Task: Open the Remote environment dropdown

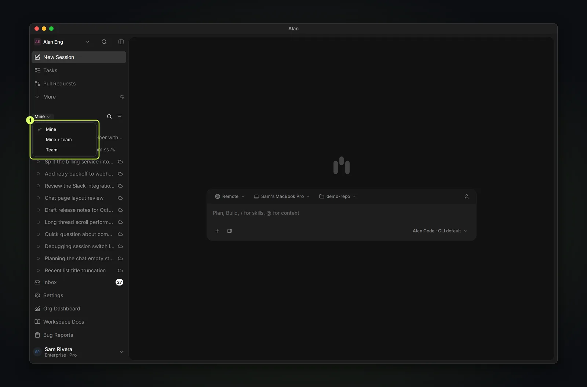Action: pos(230,196)
